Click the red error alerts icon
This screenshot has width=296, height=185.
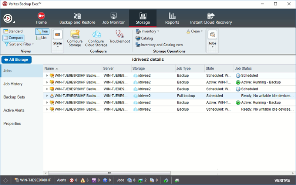71,180
